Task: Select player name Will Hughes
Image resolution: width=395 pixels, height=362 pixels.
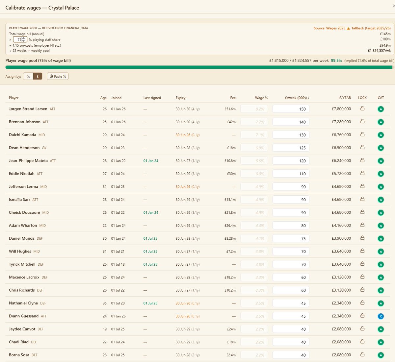Action: (20, 251)
